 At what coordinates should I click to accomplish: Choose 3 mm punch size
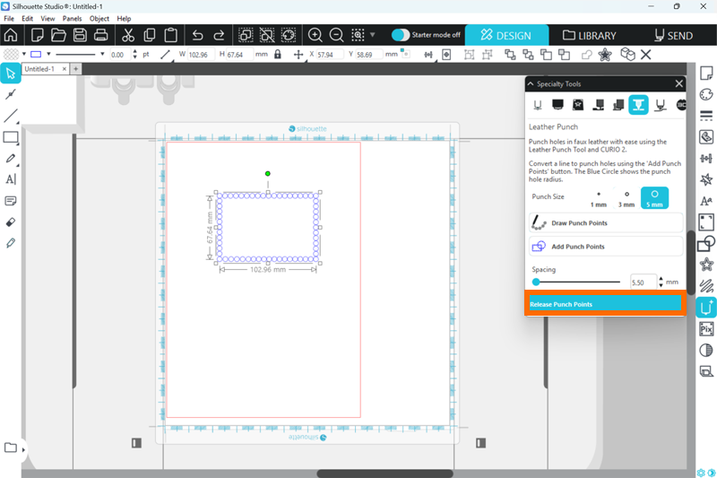pyautogui.click(x=626, y=198)
